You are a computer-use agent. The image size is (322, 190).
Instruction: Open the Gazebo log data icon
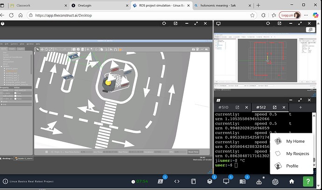click(x=197, y=50)
